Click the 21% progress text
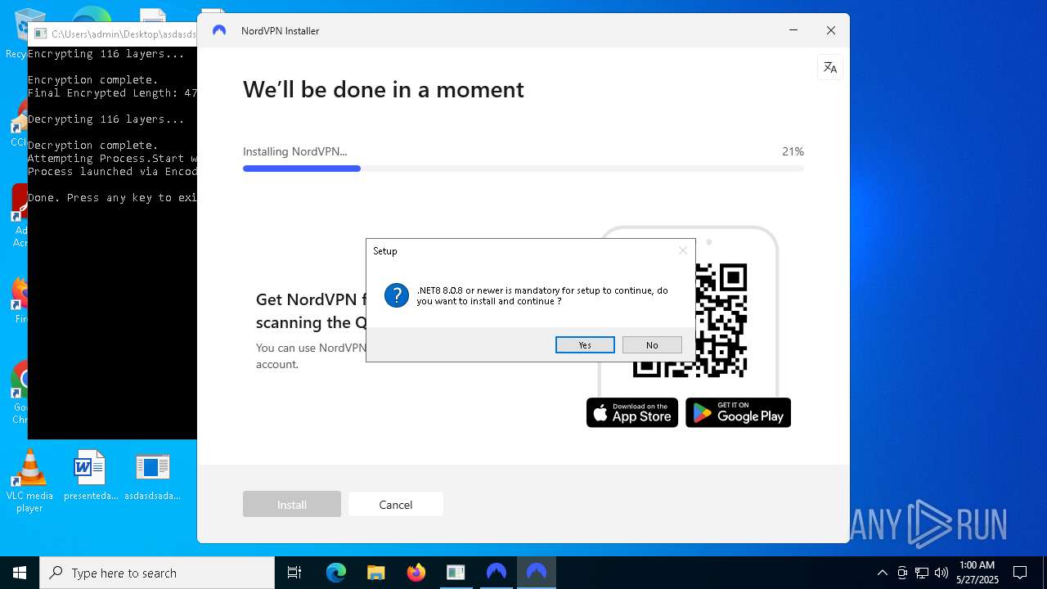Image resolution: width=1047 pixels, height=589 pixels. (x=793, y=151)
